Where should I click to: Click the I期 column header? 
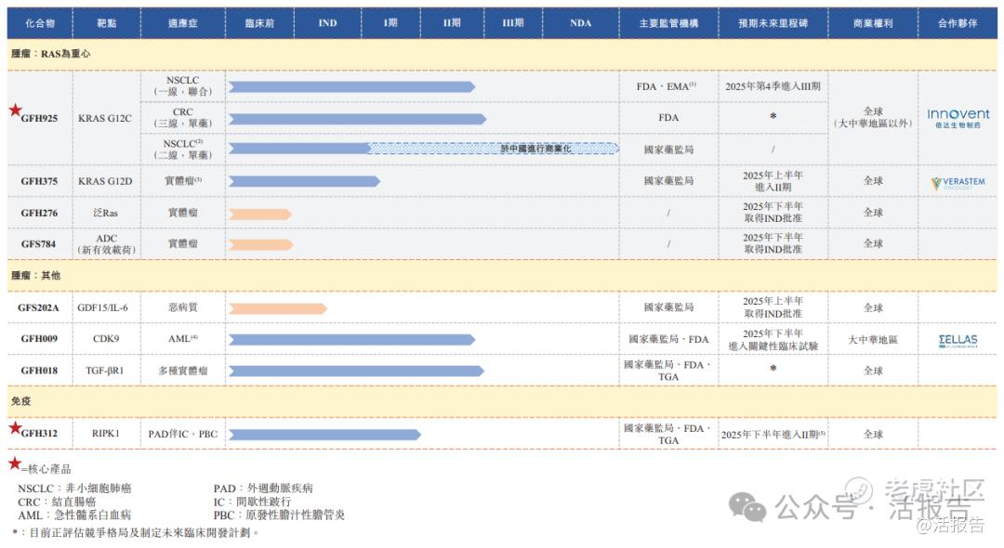coord(390,23)
